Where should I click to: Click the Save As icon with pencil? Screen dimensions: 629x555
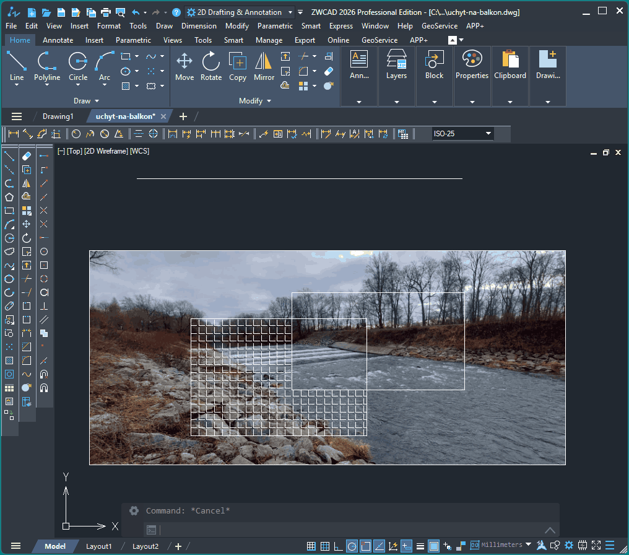point(76,12)
